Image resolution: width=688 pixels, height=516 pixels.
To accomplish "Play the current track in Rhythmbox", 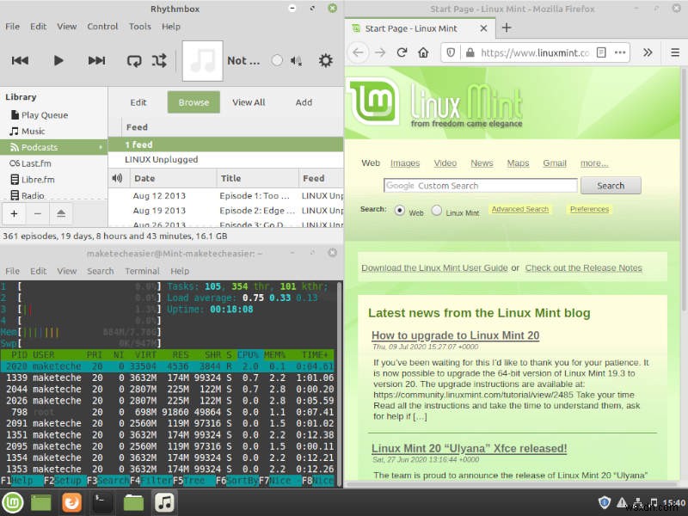I will point(58,60).
